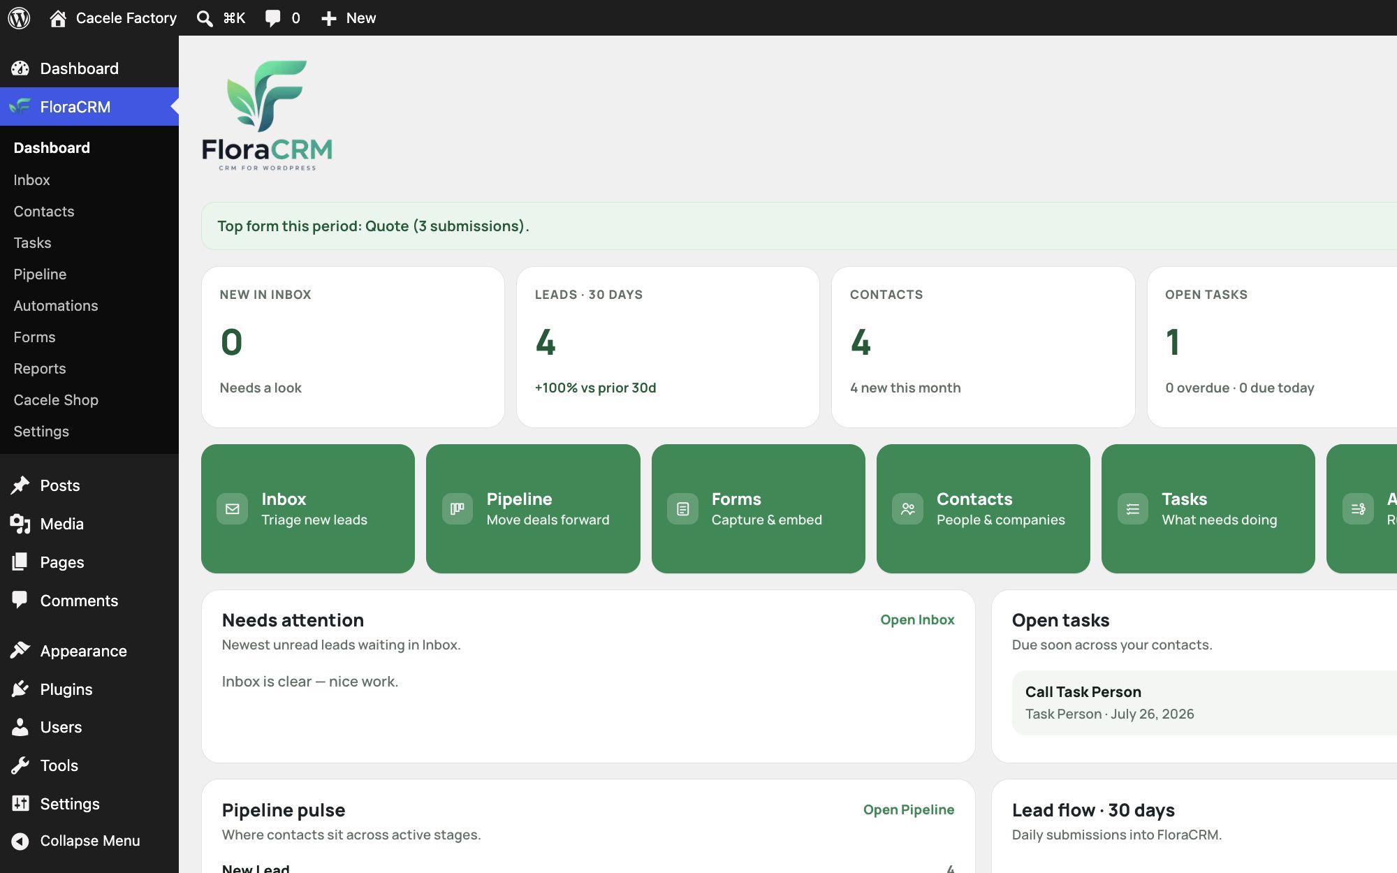1397x873 pixels.
Task: Click the Forms Capture & embed card
Action: click(759, 508)
